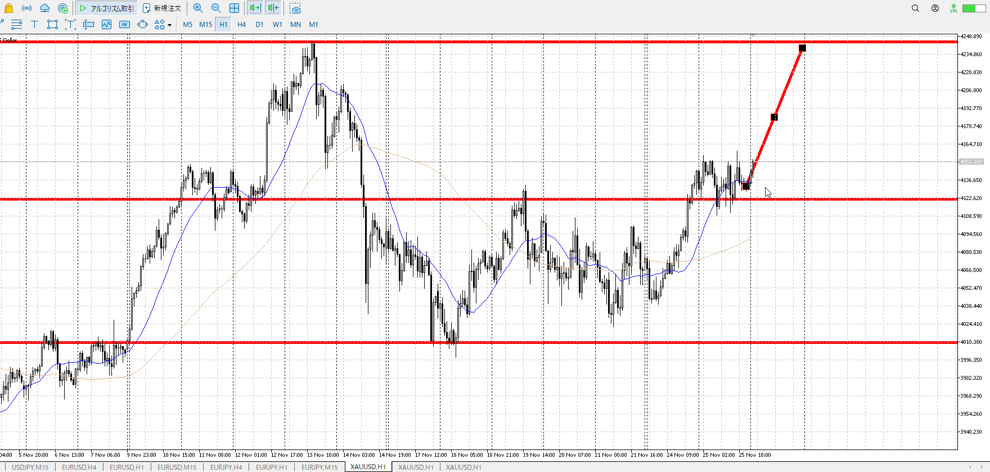Open the user account profile icon
Image resolution: width=990 pixels, height=472 pixels.
tap(935, 8)
